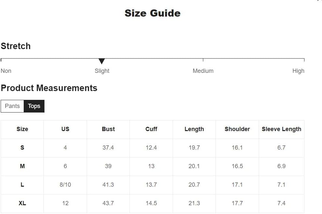This screenshot has width=322, height=214.
Task: Click the Product Measurements heading
Action: pyautogui.click(x=49, y=88)
